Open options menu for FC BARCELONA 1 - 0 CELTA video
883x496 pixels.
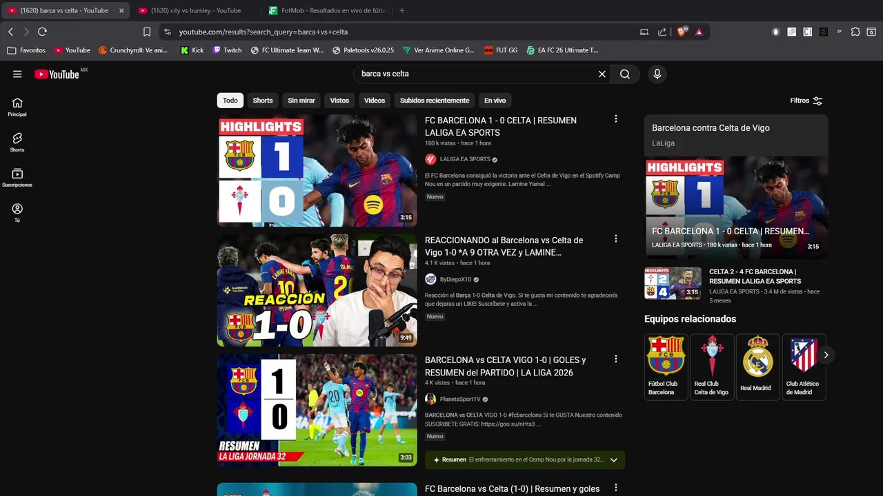616,119
